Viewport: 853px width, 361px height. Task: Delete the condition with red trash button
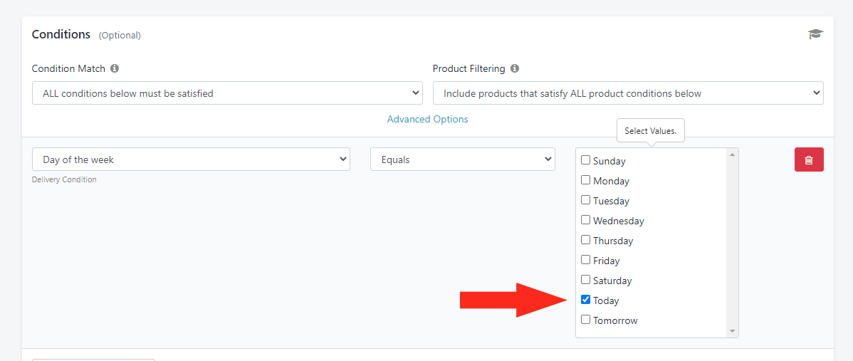809,159
